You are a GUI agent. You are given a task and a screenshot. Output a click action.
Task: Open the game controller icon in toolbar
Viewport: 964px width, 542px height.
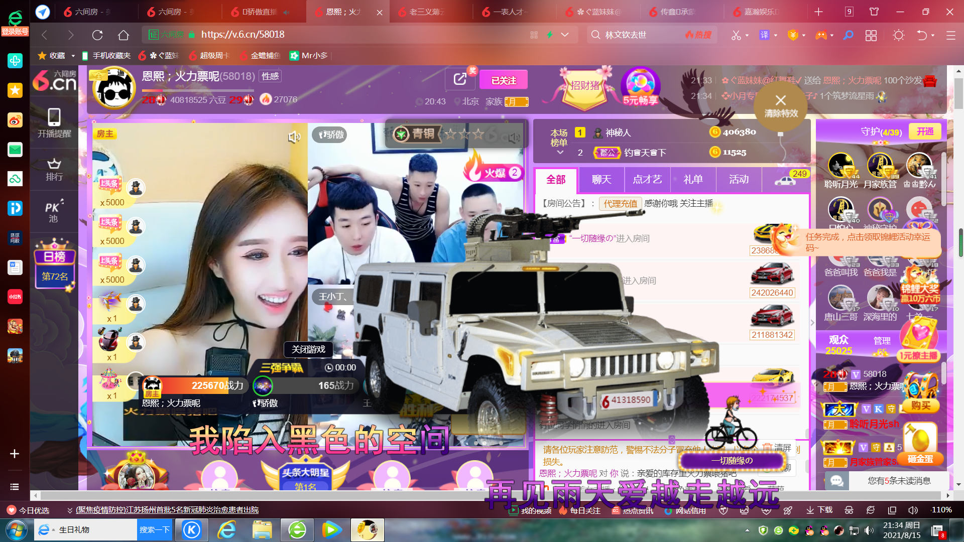(x=821, y=35)
